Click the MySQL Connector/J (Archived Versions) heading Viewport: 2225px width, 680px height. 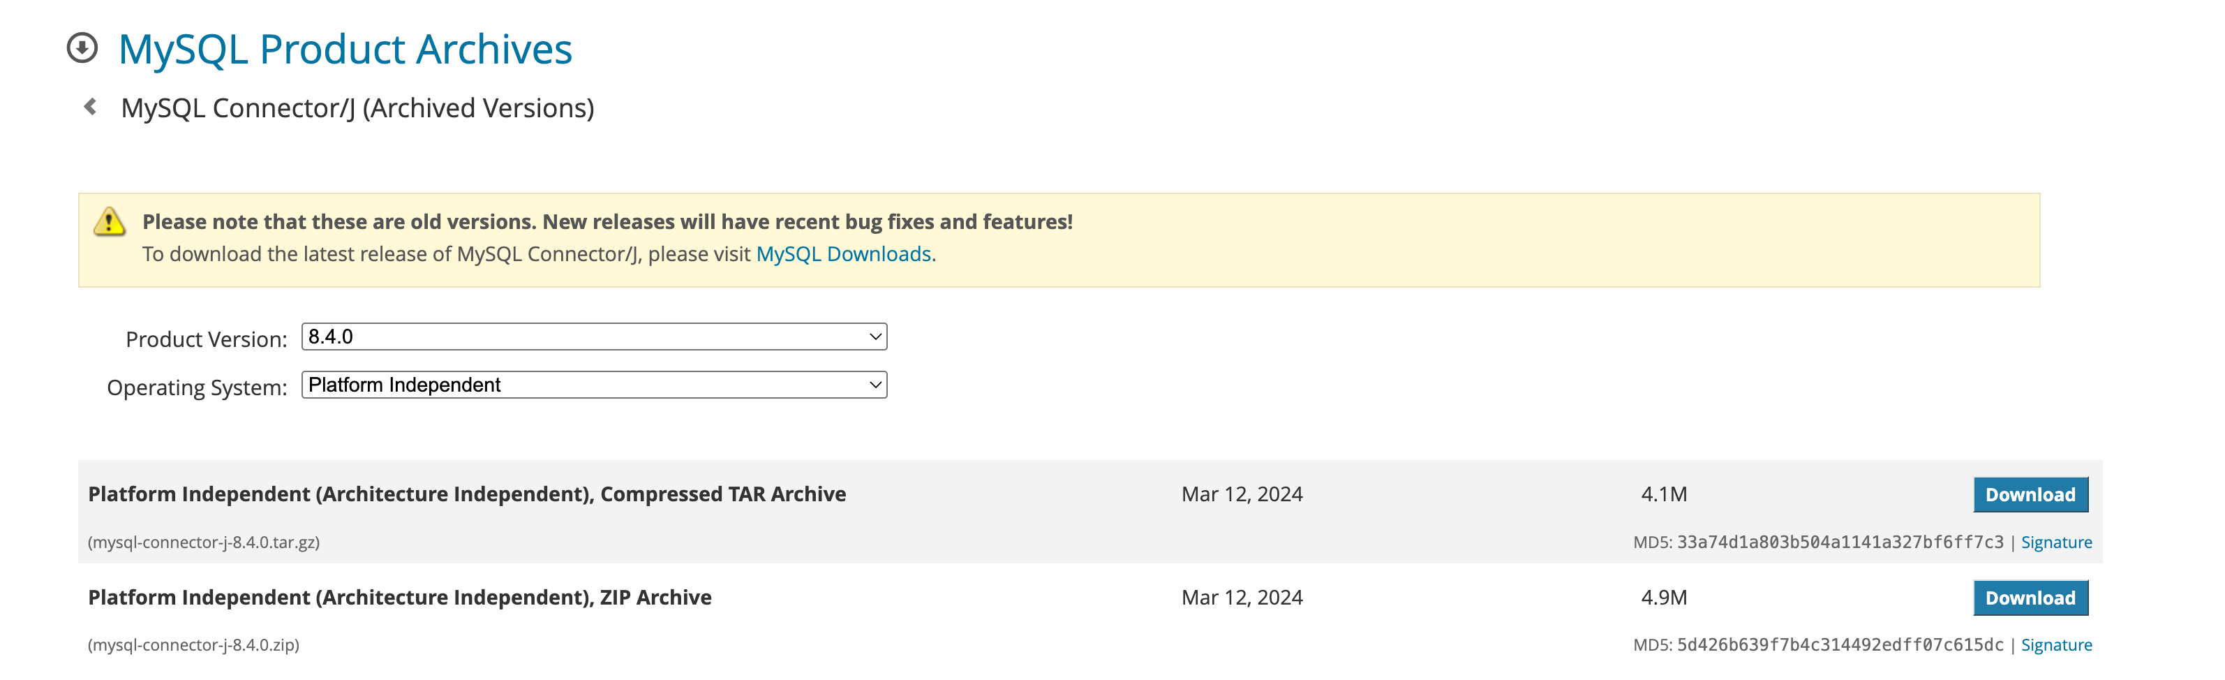[x=357, y=108]
